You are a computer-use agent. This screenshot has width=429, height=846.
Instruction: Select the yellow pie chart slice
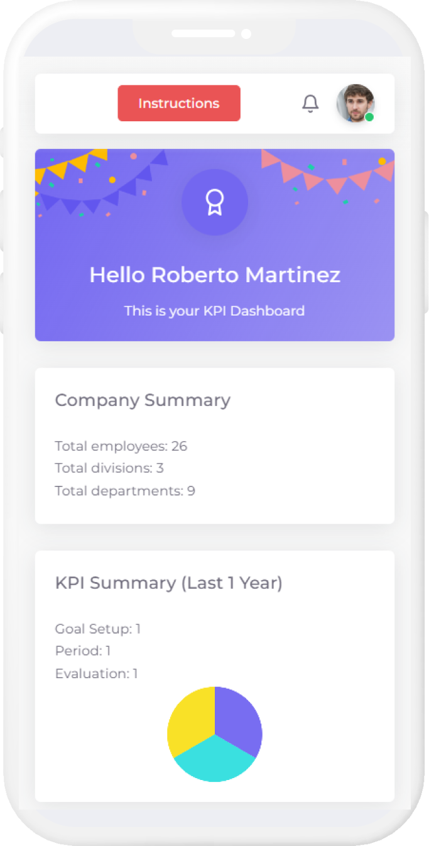click(190, 720)
